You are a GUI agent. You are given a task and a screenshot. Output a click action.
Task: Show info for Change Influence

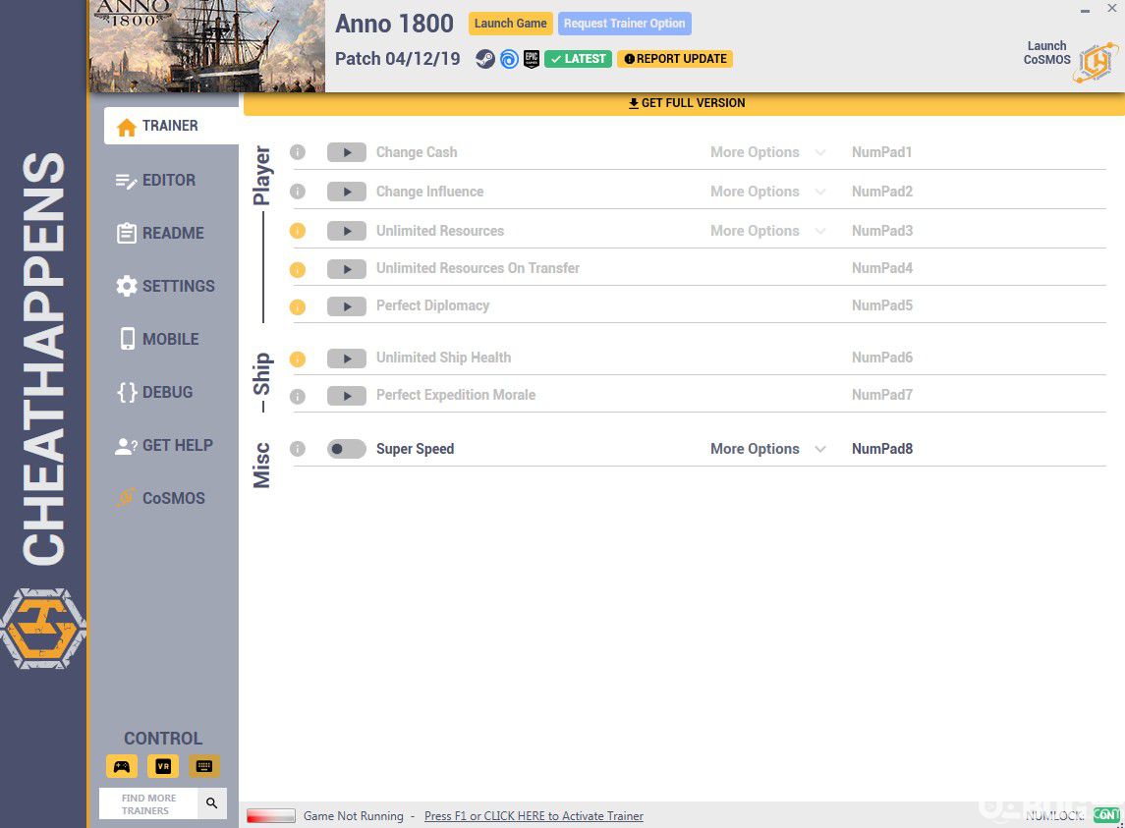point(298,192)
